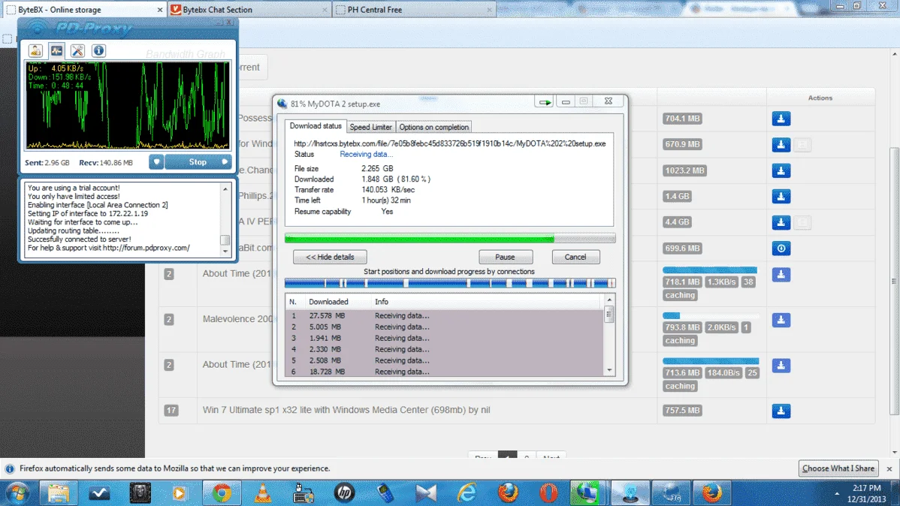This screenshot has width=900, height=506.
Task: Click download icon for 1.4 GB file
Action: [781, 196]
